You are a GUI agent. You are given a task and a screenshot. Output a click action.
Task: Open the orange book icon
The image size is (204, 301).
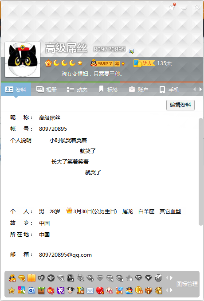click(x=31, y=278)
